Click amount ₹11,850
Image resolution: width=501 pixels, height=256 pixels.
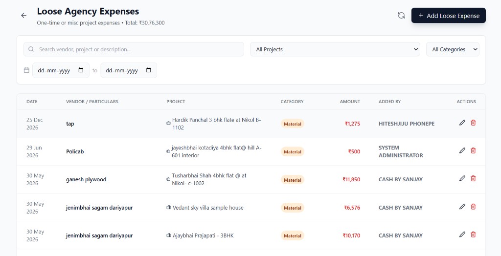351,179
